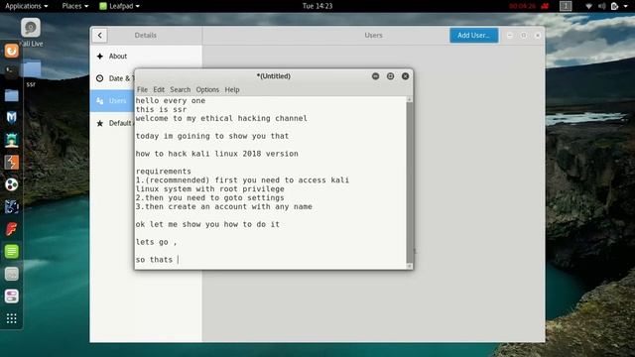635x357 pixels.
Task: Click 'welcome to my ethical hacking channel'
Action: coord(221,118)
